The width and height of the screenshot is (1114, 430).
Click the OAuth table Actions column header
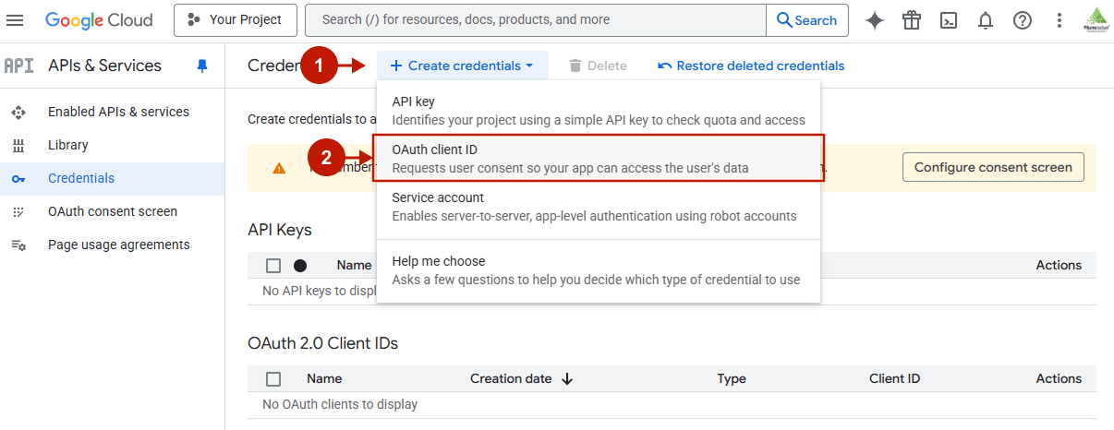[1059, 378]
